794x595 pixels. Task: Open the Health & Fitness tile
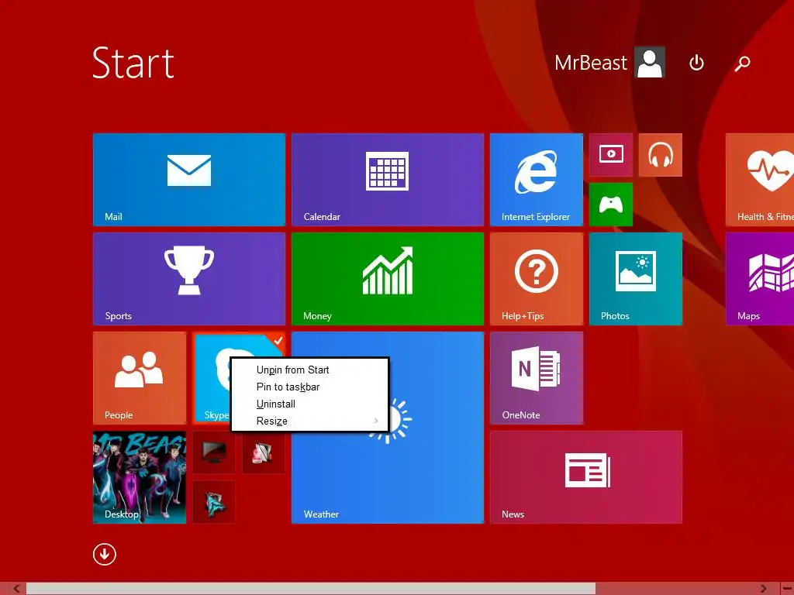pos(760,180)
